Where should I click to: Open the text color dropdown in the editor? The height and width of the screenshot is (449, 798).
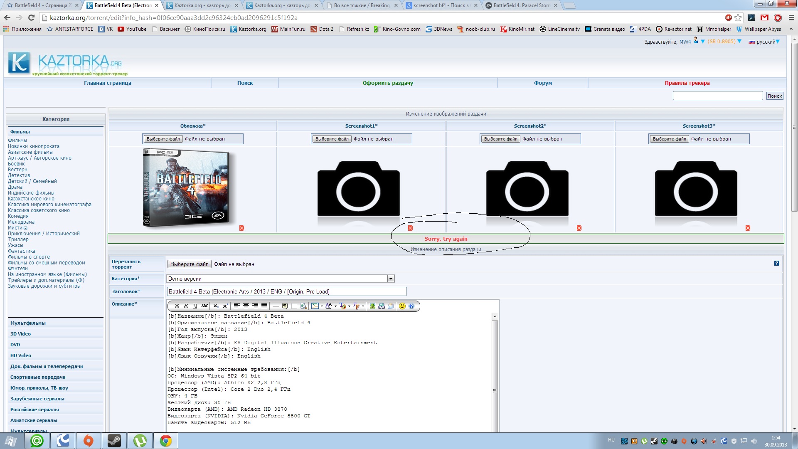click(x=349, y=306)
